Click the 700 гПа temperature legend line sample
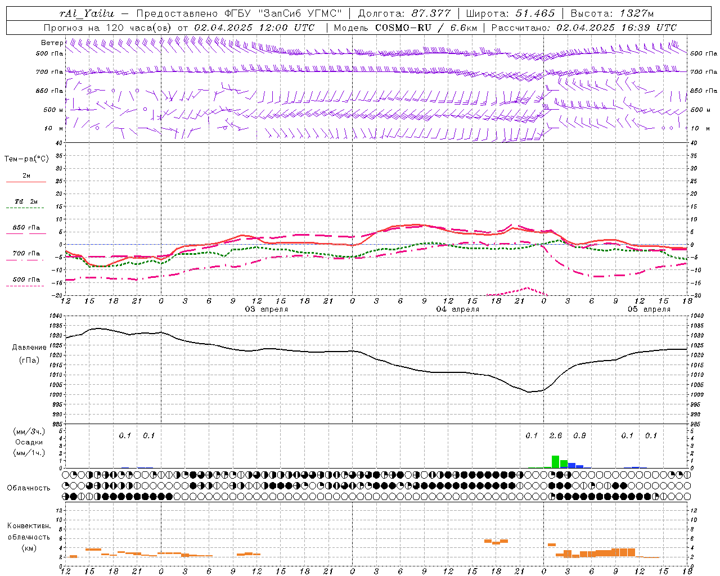 tap(26, 260)
